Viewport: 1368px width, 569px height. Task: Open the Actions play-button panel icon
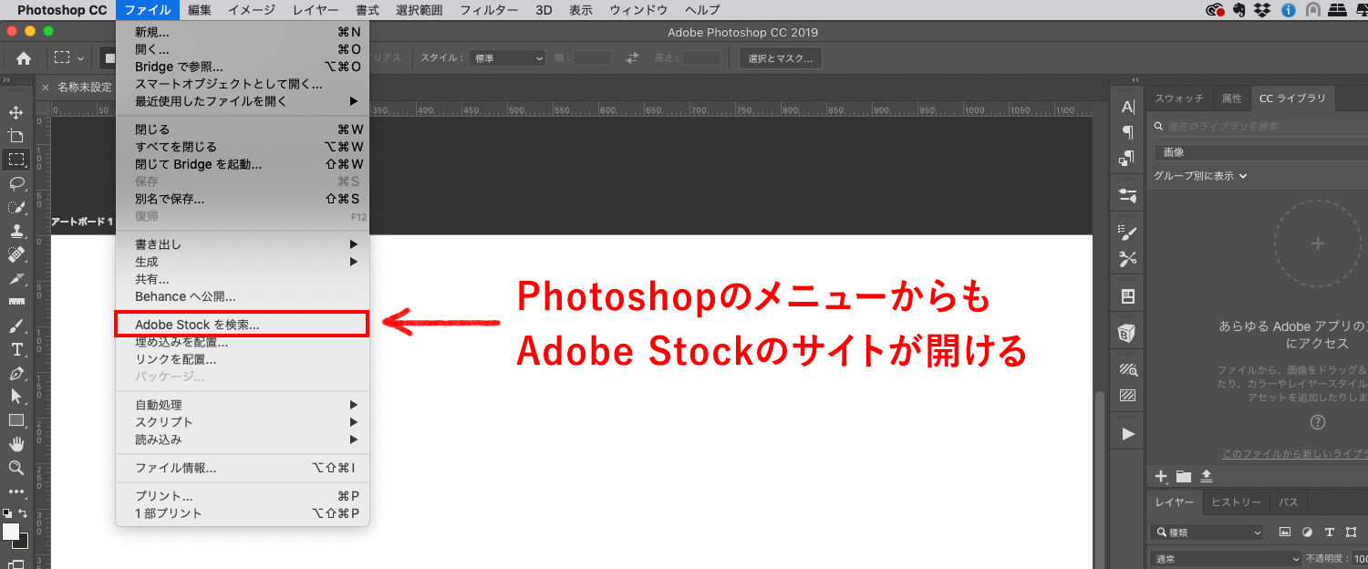pyautogui.click(x=1128, y=434)
